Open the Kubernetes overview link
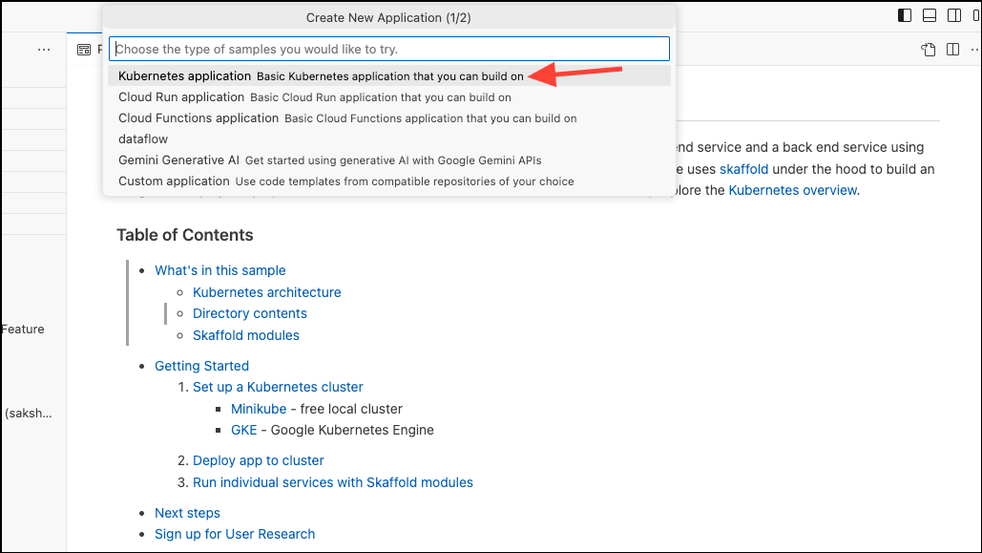 point(792,190)
